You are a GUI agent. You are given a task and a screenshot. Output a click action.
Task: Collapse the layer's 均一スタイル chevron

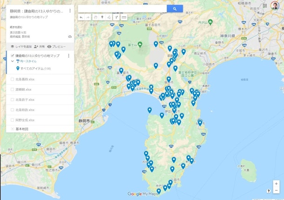point(13,61)
